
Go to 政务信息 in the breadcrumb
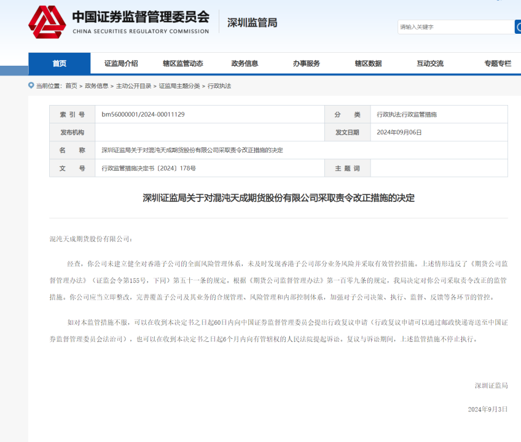[96, 86]
